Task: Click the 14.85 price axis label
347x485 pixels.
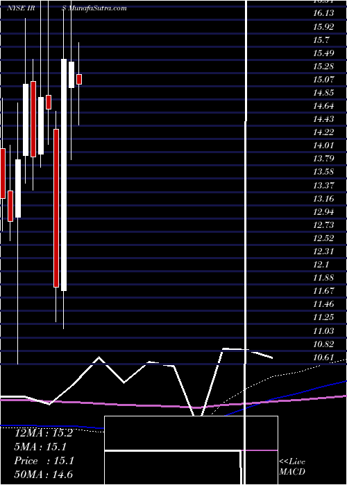Action: click(323, 93)
